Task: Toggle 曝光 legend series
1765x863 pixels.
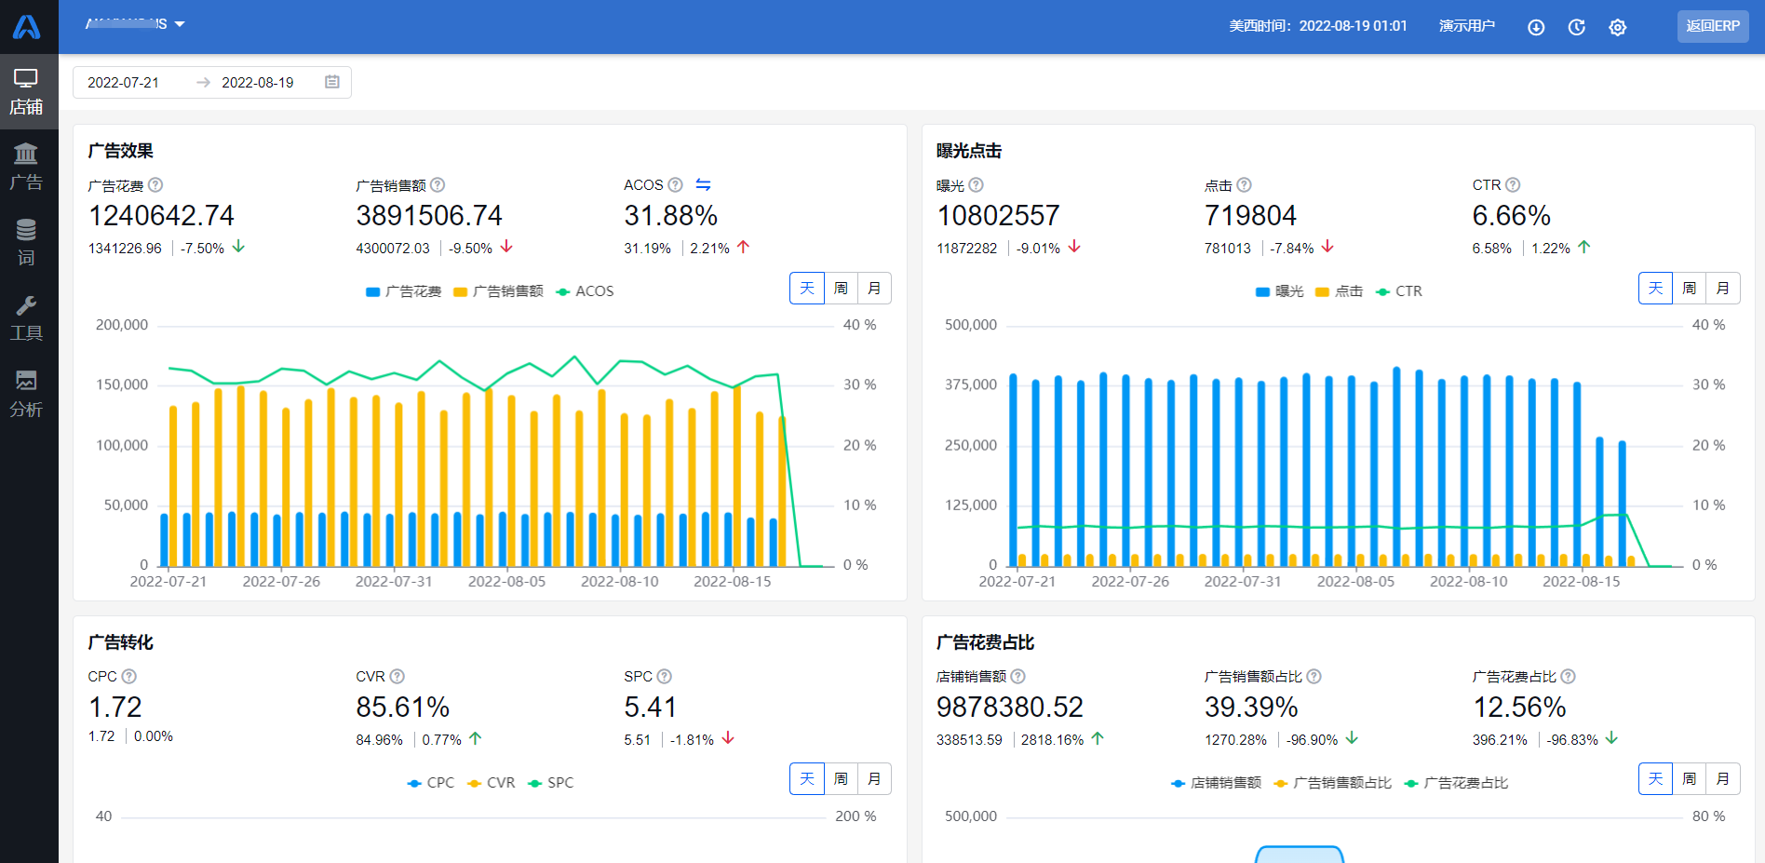Action: (1280, 291)
